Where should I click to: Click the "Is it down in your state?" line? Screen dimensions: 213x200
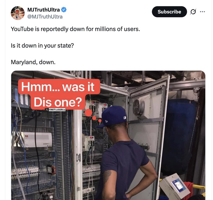point(42,45)
